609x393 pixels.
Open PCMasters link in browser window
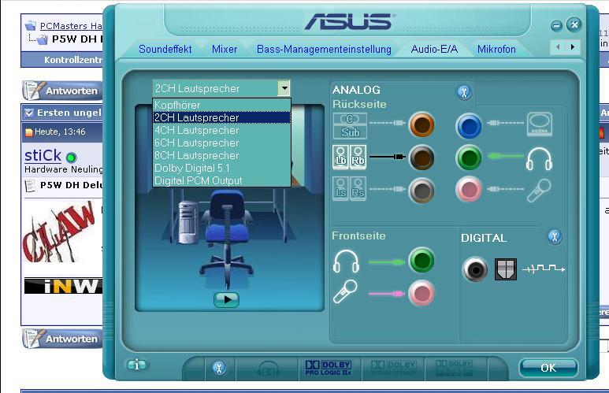(71, 26)
